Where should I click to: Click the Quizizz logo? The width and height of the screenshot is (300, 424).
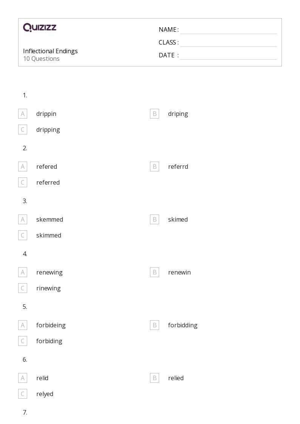[40, 27]
